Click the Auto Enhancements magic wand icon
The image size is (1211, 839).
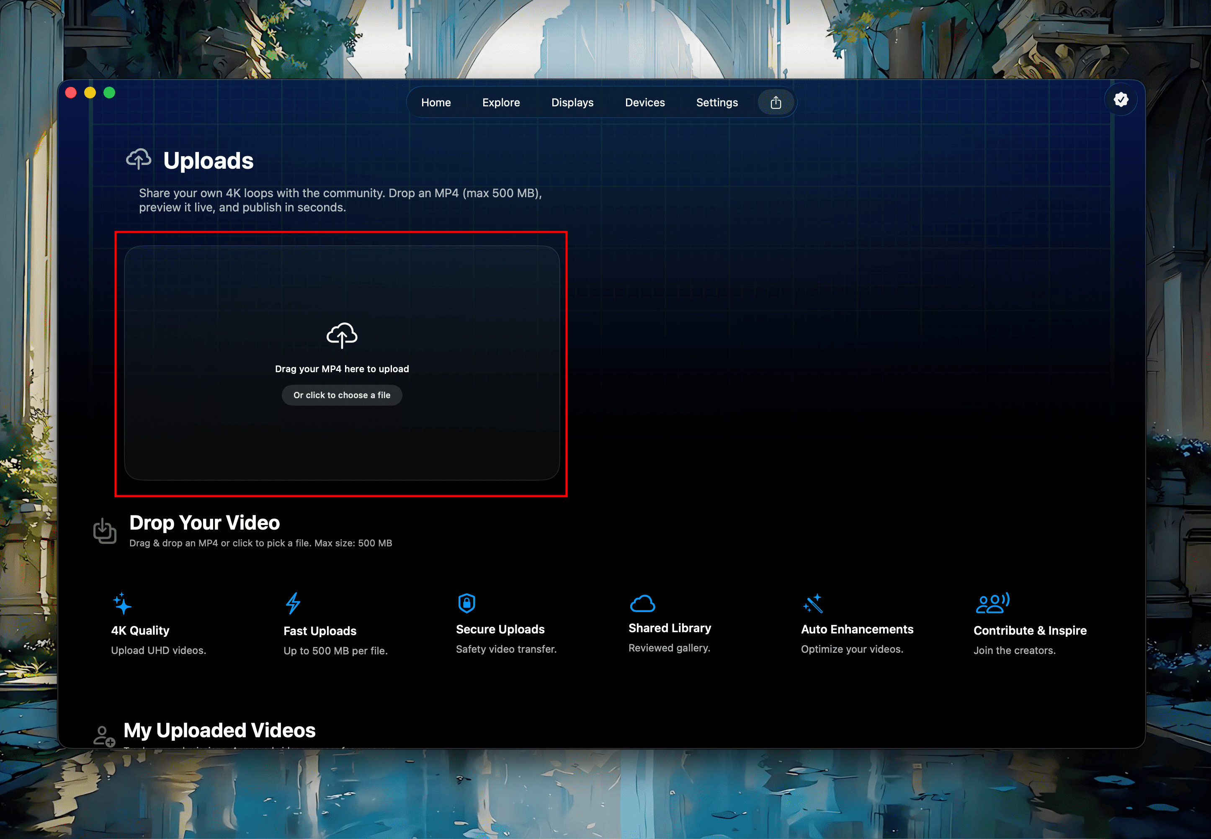(x=813, y=603)
